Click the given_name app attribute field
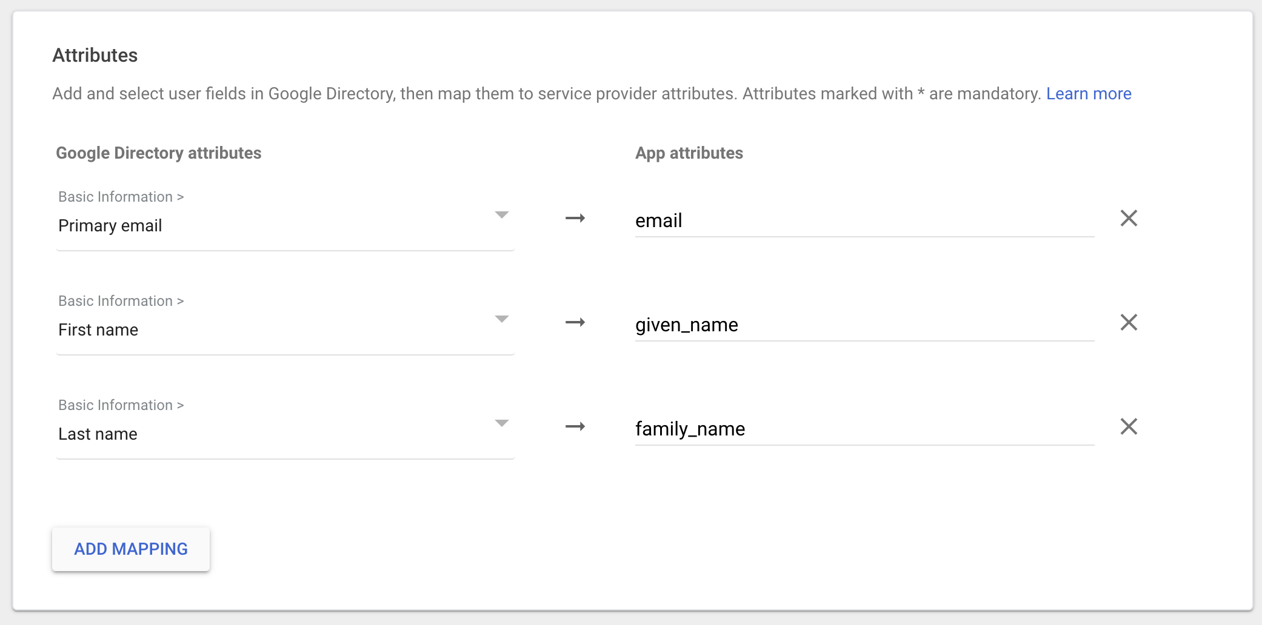 coord(864,325)
